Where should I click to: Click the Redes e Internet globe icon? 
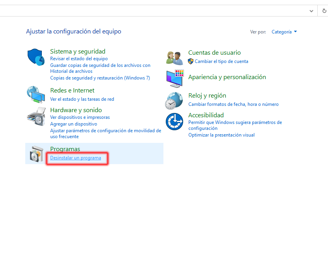tap(36, 94)
